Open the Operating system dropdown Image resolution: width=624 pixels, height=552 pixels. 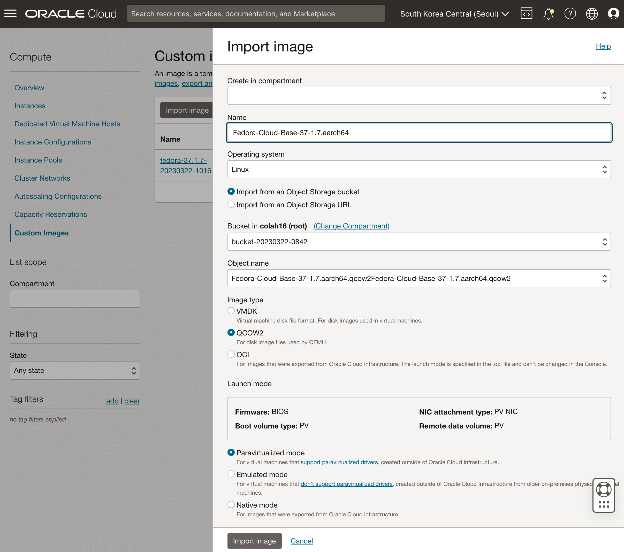[418, 169]
